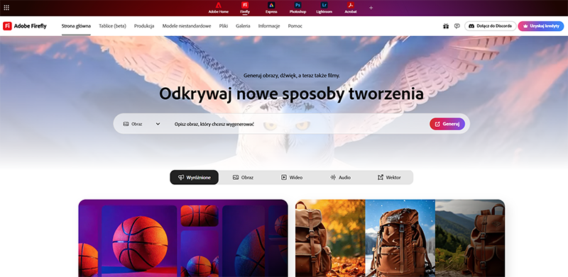Click the Uzyskaj kredyty button
Viewport: 568px width, 277px height.
(541, 26)
